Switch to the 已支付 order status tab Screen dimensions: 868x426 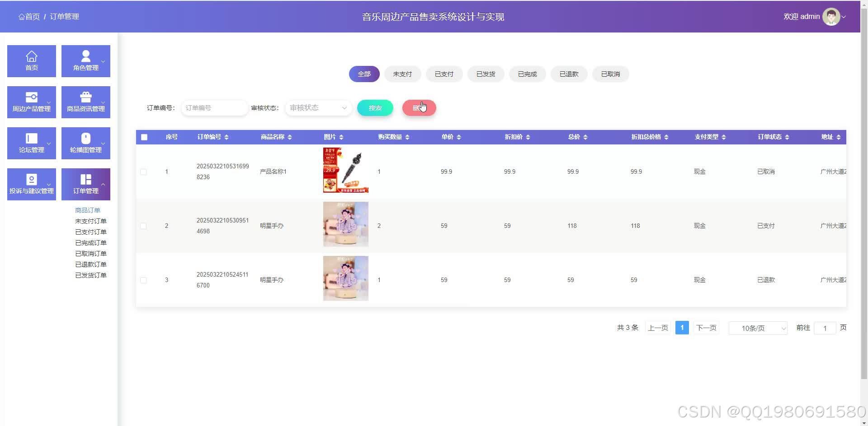tap(444, 74)
